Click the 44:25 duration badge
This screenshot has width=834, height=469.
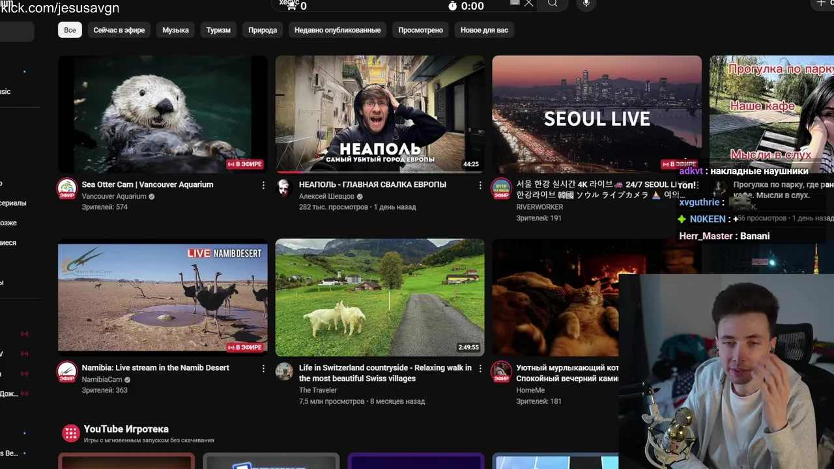(x=471, y=164)
